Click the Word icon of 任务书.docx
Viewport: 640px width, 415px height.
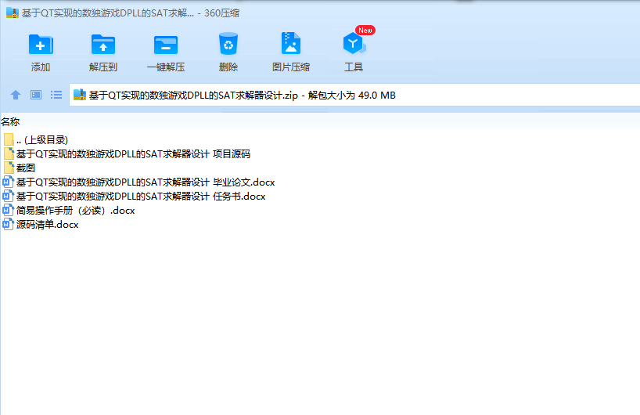[8, 196]
